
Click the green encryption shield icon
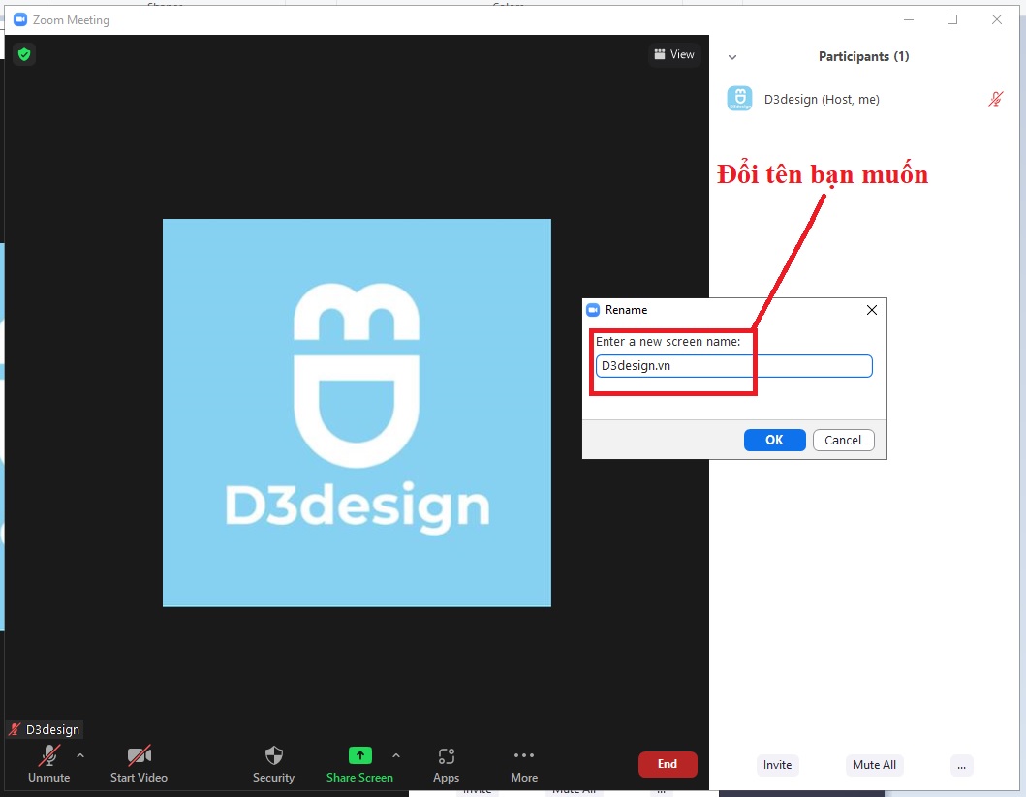click(x=24, y=54)
